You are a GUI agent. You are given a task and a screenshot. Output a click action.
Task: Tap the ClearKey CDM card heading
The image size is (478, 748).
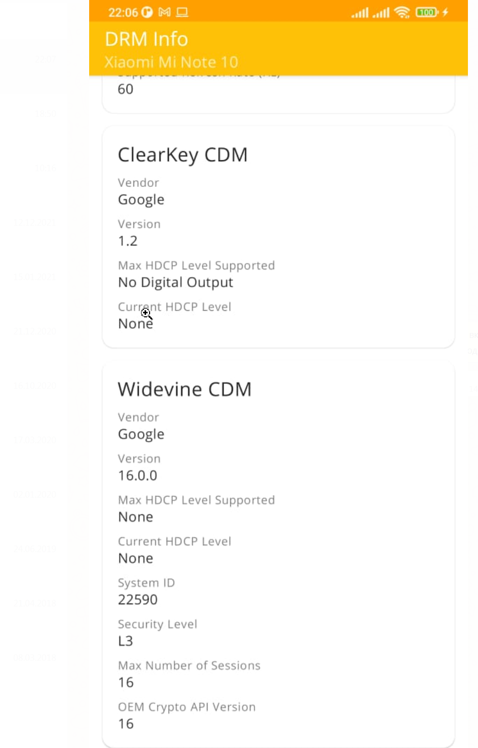(x=182, y=155)
